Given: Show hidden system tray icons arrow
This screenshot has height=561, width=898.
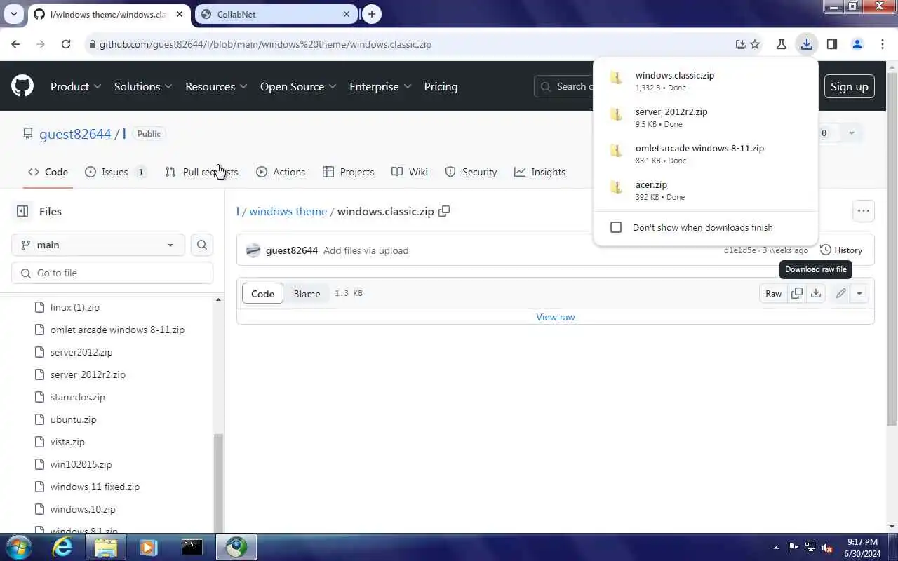Looking at the screenshot, I should point(776,548).
